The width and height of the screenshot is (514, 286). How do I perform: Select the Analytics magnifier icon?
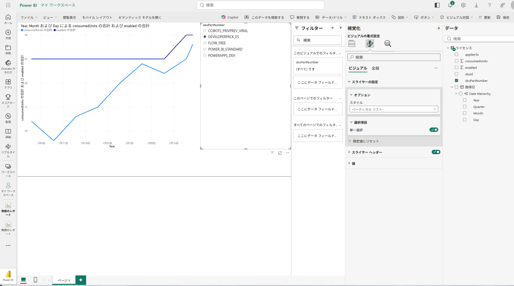click(x=388, y=43)
